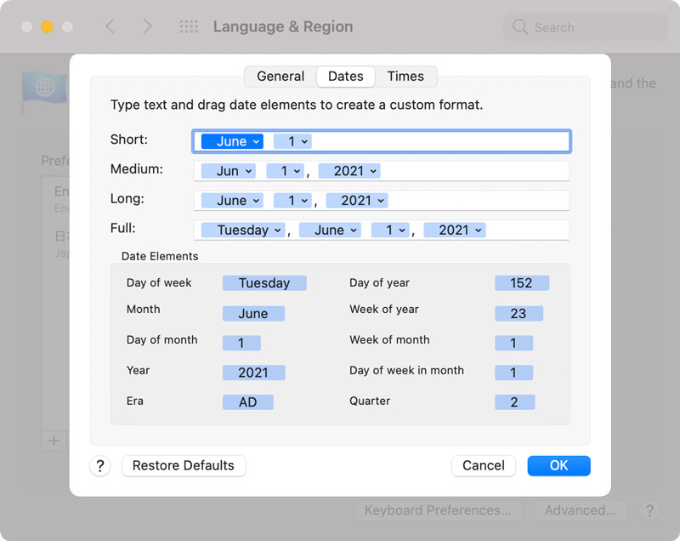This screenshot has height=541, width=680.
Task: Click the Restore Defaults button
Action: click(184, 465)
